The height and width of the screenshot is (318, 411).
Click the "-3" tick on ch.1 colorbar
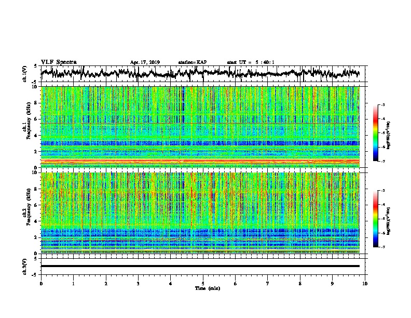point(383,105)
